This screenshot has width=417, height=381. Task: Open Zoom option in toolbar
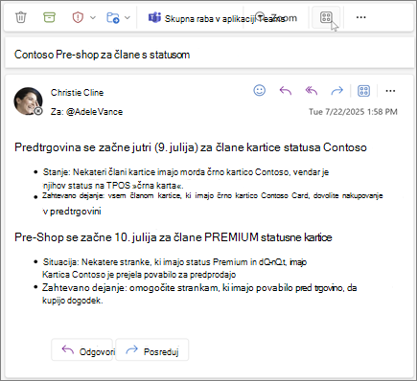(x=277, y=18)
